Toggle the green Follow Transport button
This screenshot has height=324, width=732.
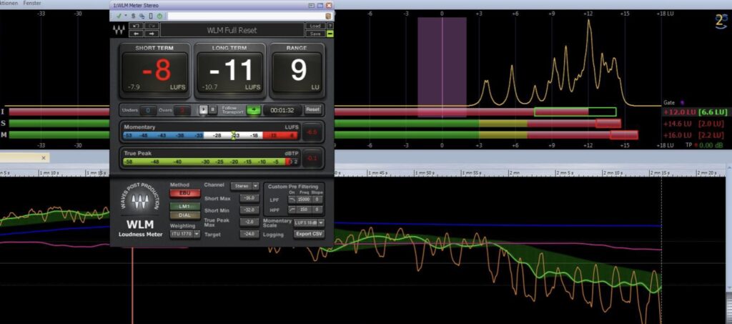point(254,109)
